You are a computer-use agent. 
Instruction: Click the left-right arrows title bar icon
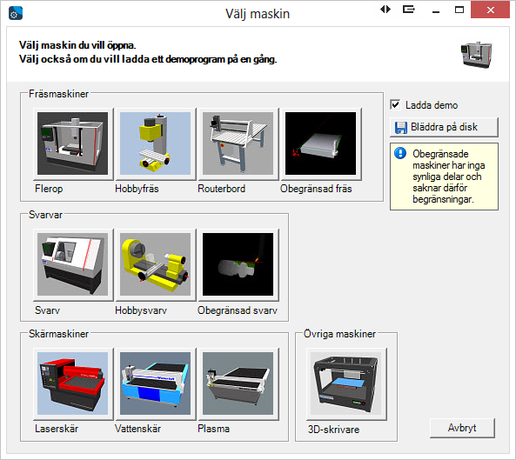click(x=385, y=10)
